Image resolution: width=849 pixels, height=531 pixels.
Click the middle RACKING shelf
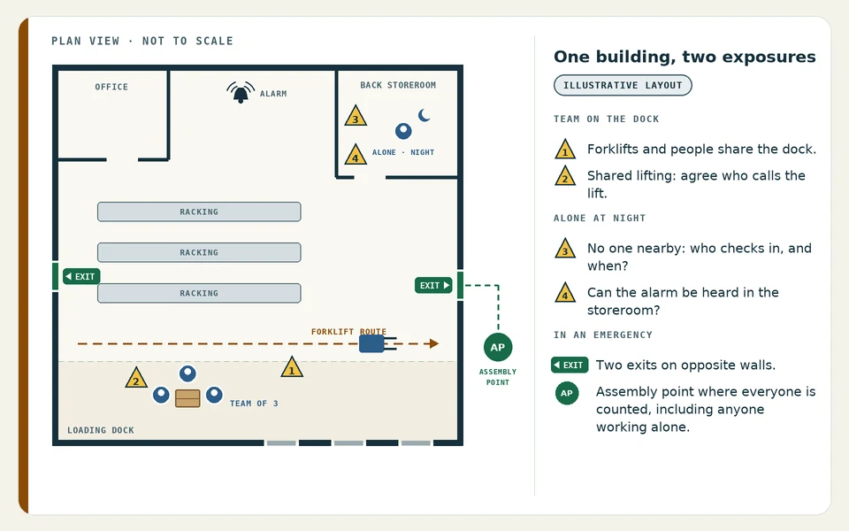(x=199, y=252)
